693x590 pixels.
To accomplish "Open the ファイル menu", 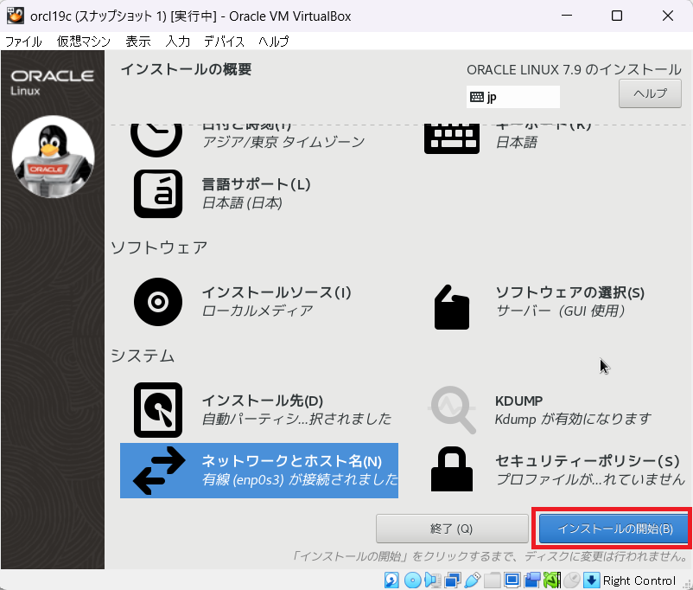I will tap(23, 42).
